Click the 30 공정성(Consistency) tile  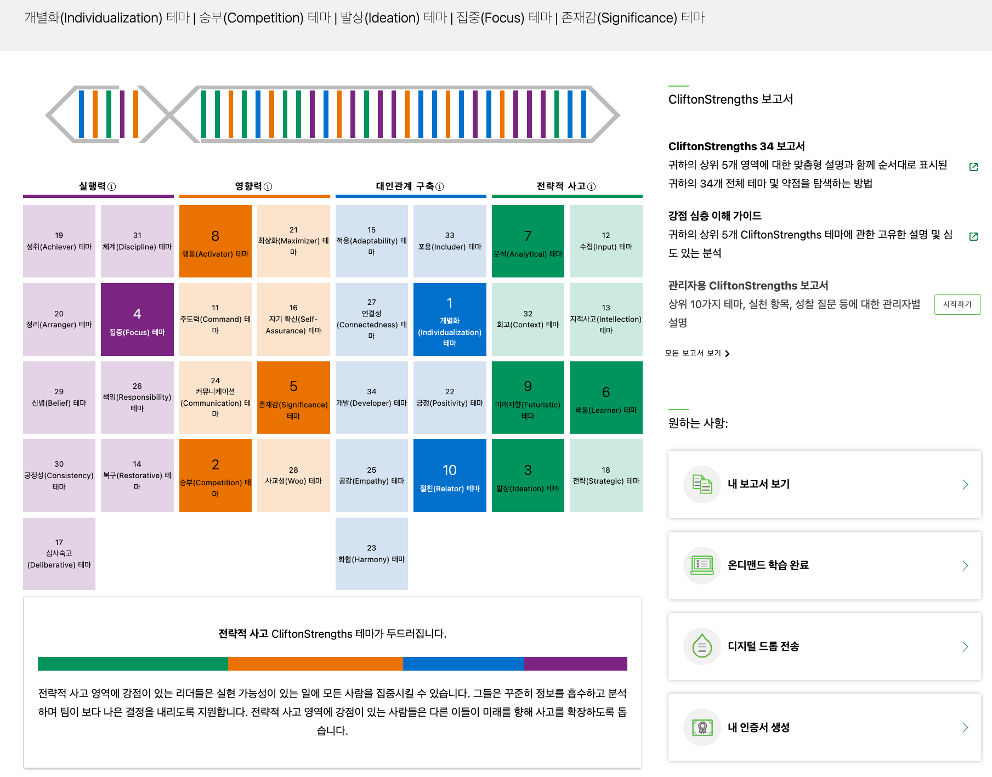tap(59, 476)
